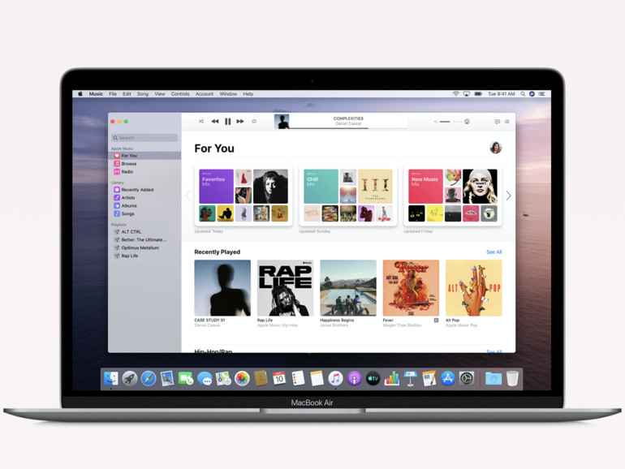Open the Window menu
This screenshot has width=625, height=469.
[228, 94]
